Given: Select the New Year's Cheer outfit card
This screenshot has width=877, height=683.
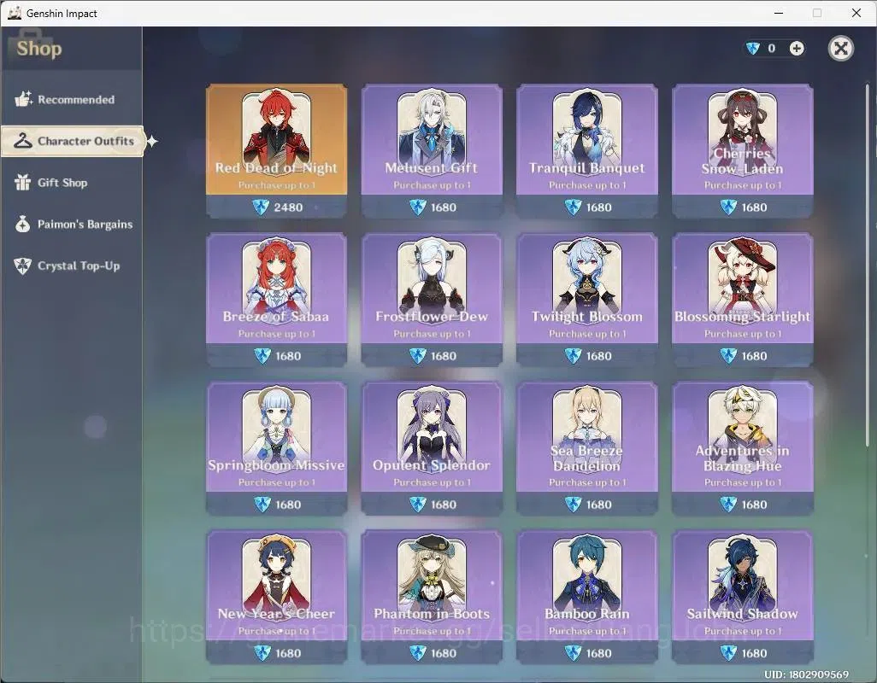Looking at the screenshot, I should point(276,597).
